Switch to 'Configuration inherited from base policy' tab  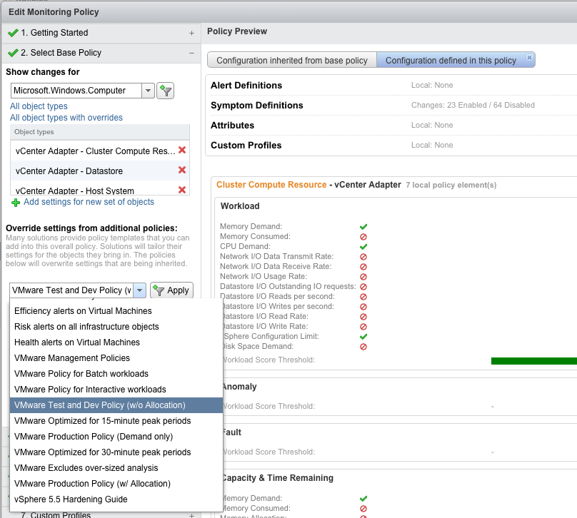pyautogui.click(x=292, y=61)
